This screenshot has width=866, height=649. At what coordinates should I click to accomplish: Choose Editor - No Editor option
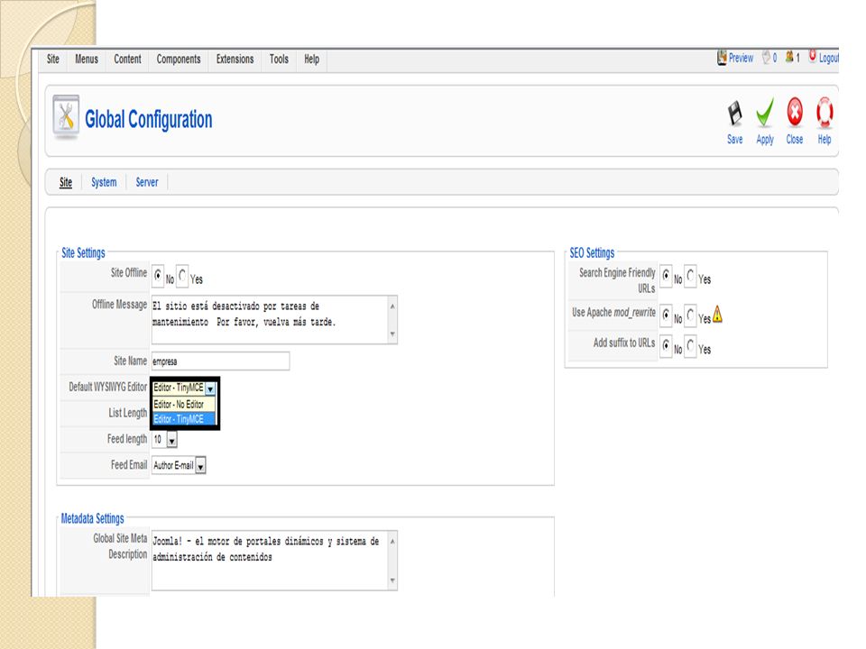(x=184, y=405)
